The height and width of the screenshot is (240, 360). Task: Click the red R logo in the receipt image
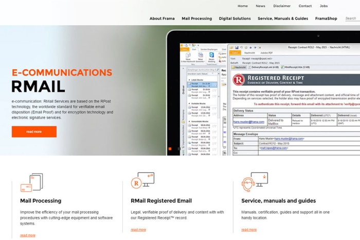[x=239, y=80]
